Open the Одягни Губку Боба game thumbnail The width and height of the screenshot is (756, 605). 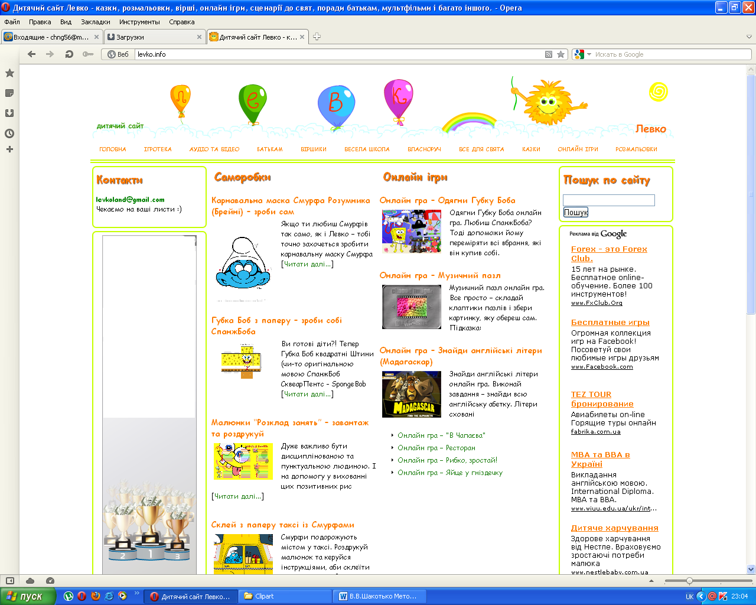point(412,232)
